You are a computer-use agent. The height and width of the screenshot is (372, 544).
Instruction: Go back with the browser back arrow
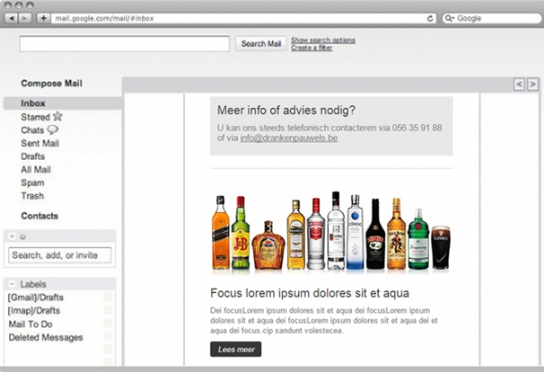click(12, 18)
